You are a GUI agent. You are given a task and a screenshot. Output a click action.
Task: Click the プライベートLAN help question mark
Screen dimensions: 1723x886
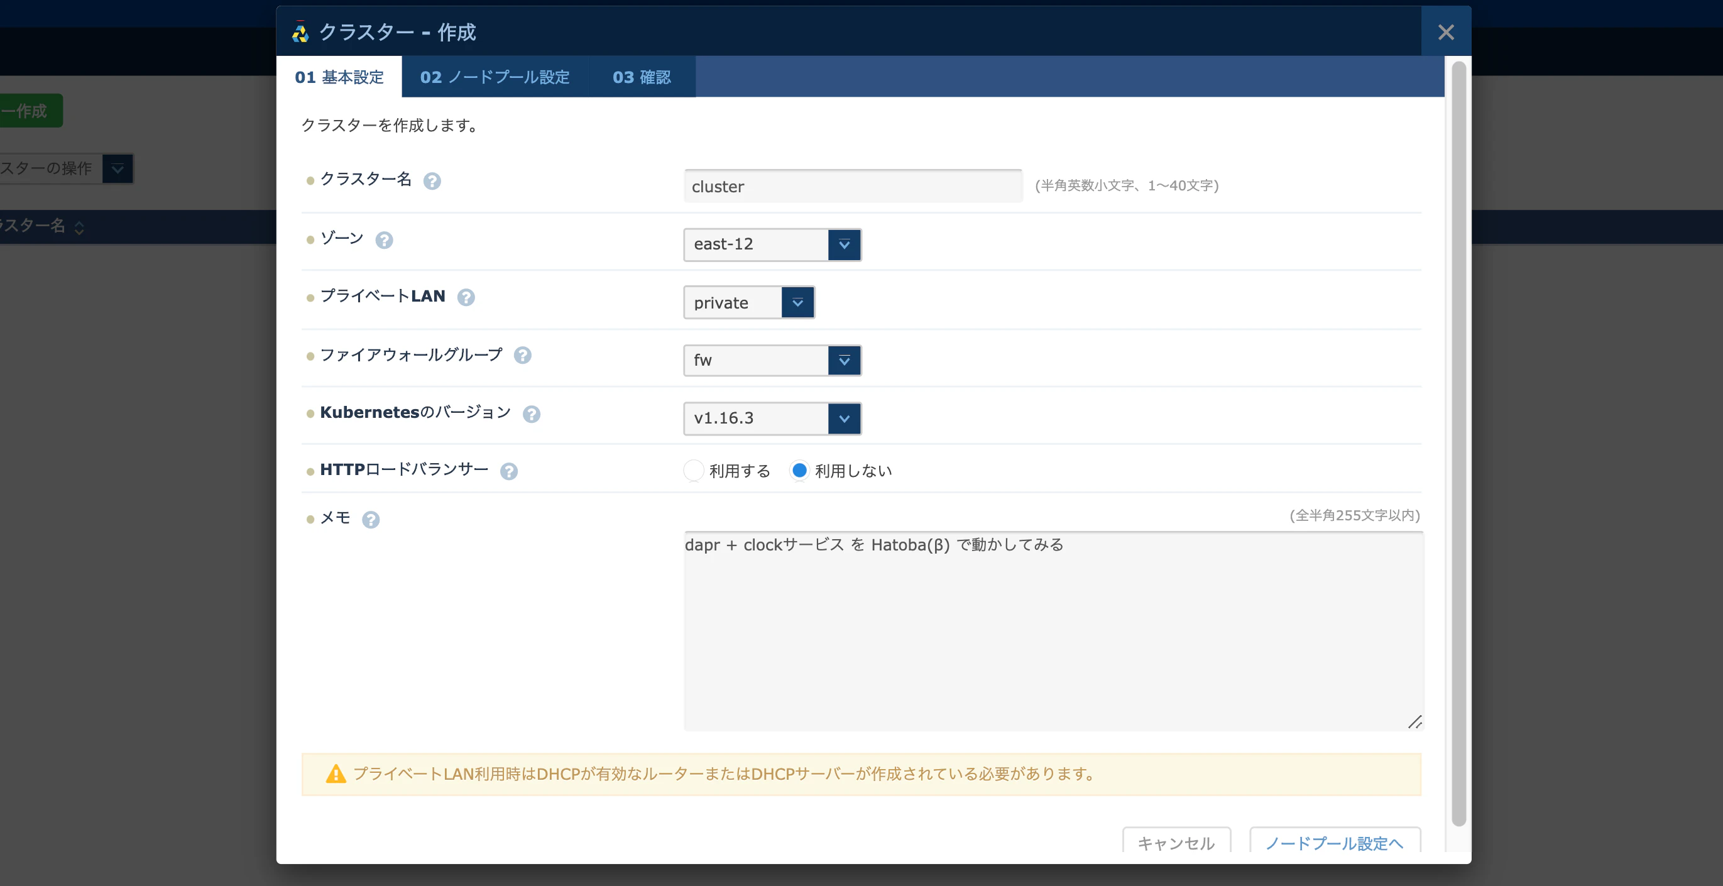(x=466, y=298)
